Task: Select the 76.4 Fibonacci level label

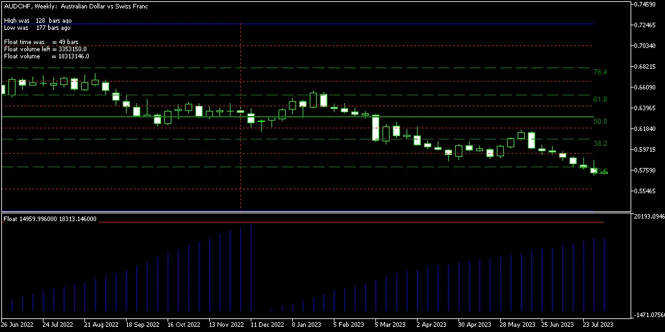Action: (600, 72)
